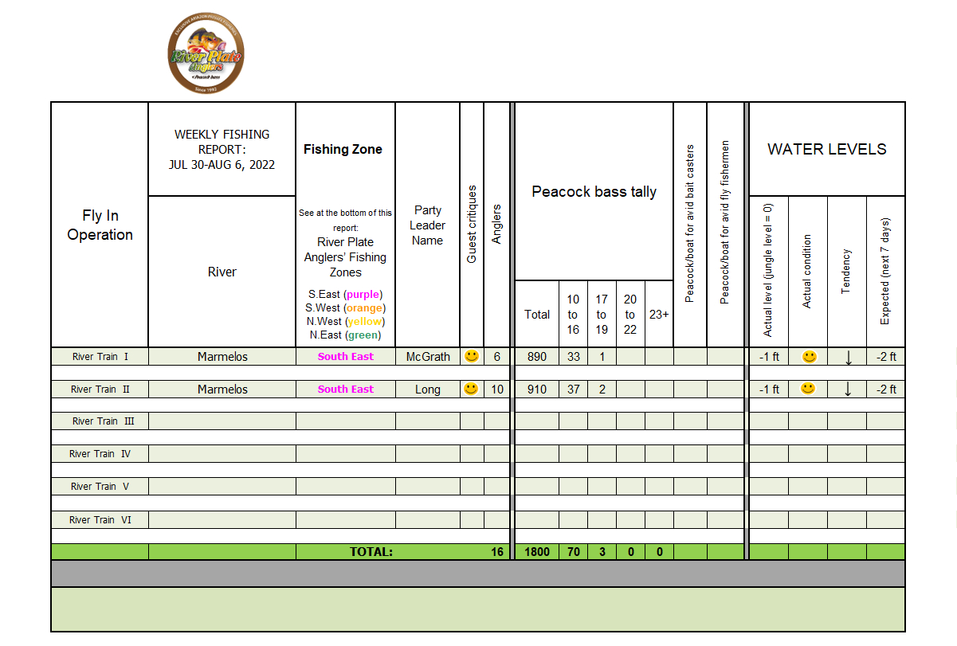Click the 1800 total peacock bass cell
The height and width of the screenshot is (646, 957).
(537, 551)
